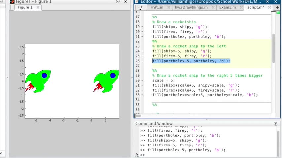Select the Figure 1 tab
The image size is (282, 158).
tap(25, 7)
